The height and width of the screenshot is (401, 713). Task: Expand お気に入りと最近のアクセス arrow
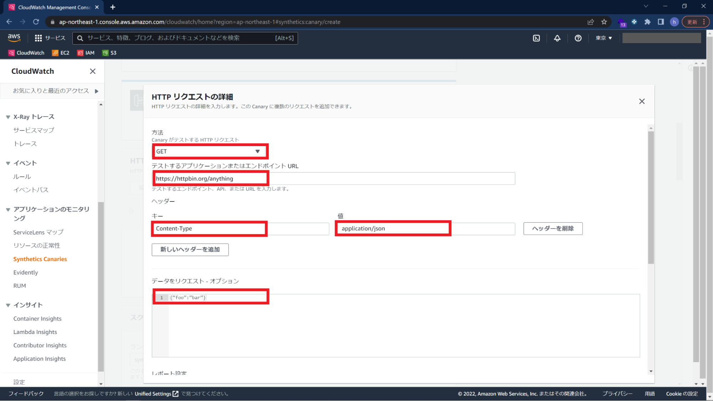coord(97,91)
